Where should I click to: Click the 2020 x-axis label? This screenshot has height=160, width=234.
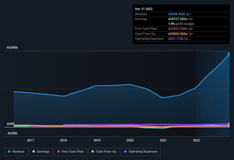click(x=130, y=140)
